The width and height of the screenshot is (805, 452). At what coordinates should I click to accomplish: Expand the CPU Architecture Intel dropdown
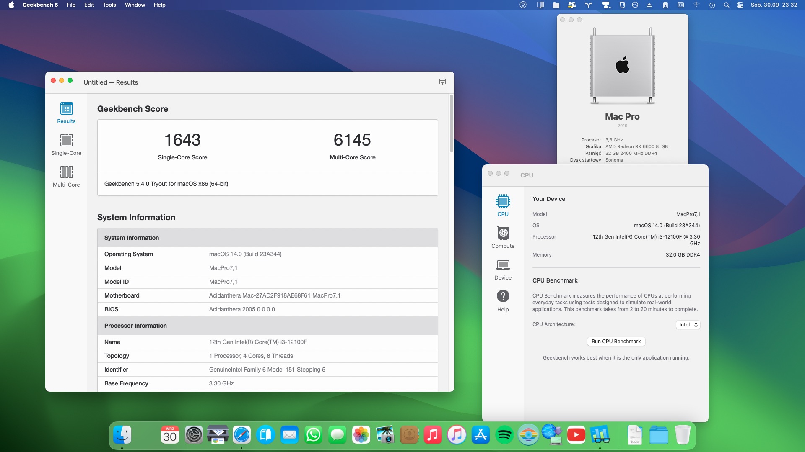pos(688,325)
